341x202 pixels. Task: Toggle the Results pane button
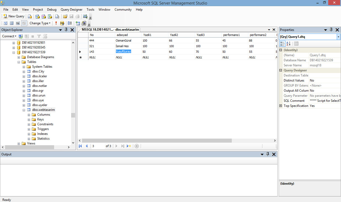tap(24, 23)
